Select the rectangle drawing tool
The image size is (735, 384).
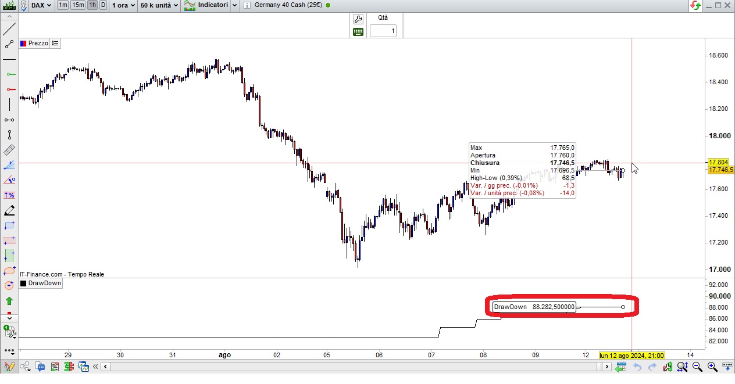9,225
